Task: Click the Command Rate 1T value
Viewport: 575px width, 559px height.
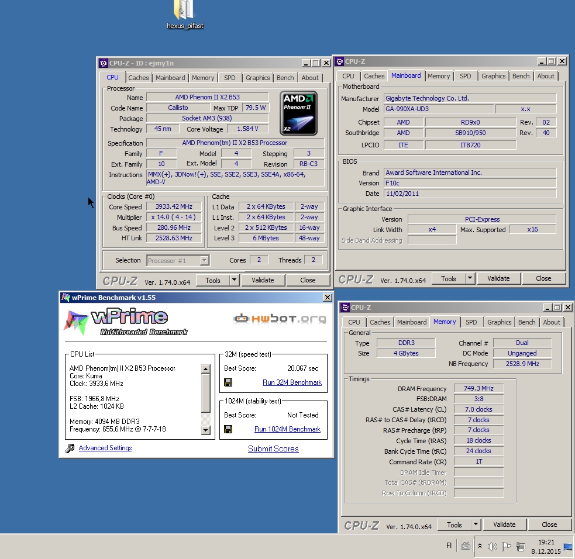Action: coord(478,462)
